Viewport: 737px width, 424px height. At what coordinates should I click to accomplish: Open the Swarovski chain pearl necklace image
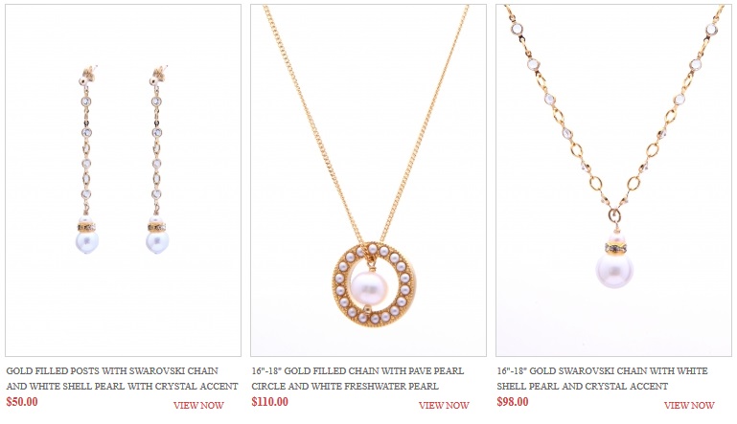(614, 180)
